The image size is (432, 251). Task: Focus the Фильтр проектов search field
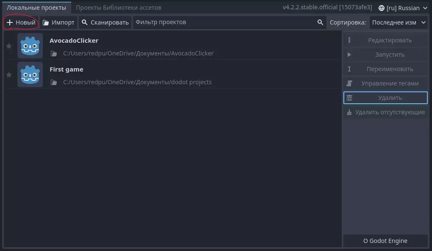click(225, 22)
